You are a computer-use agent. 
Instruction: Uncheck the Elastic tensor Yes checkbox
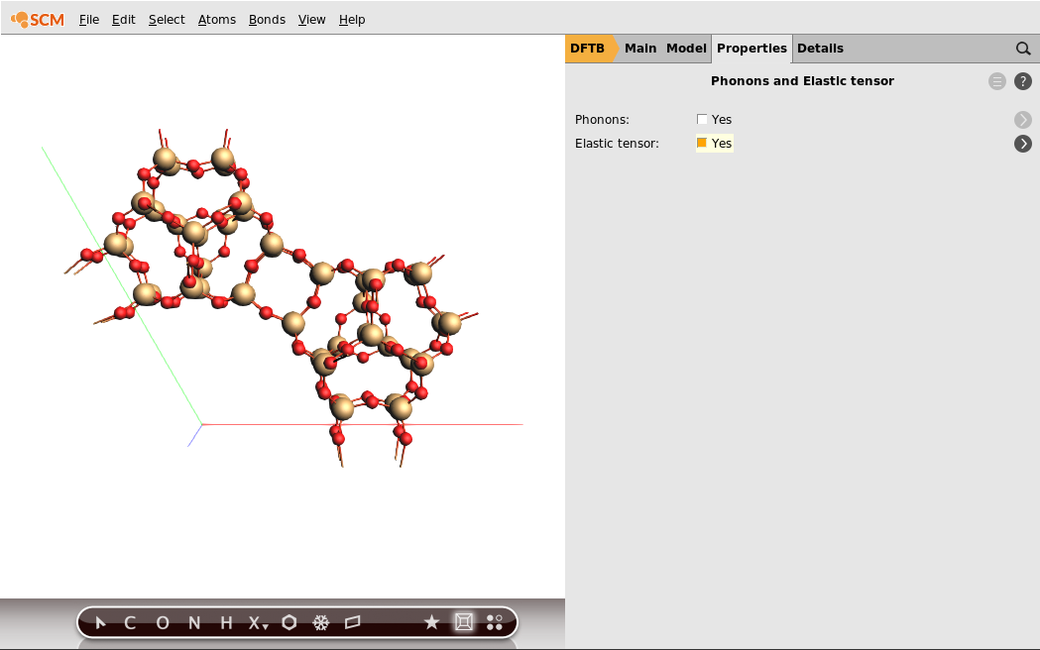(x=702, y=143)
